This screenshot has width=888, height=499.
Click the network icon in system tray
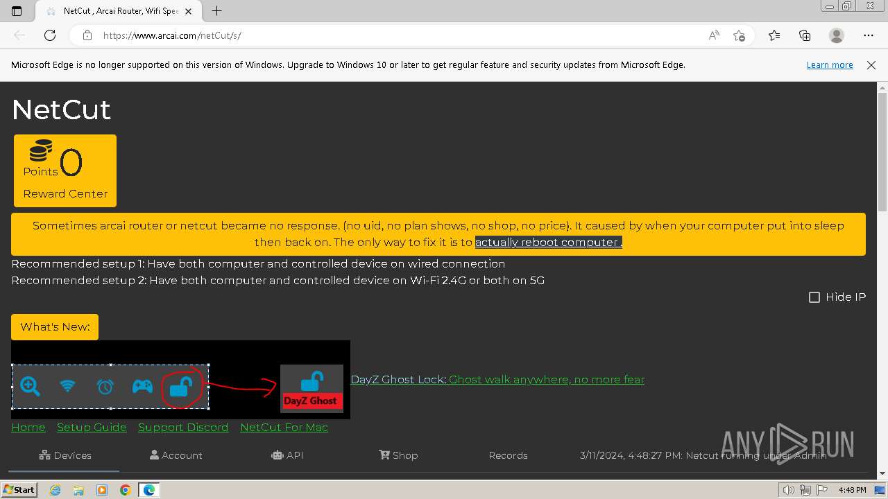pos(805,490)
